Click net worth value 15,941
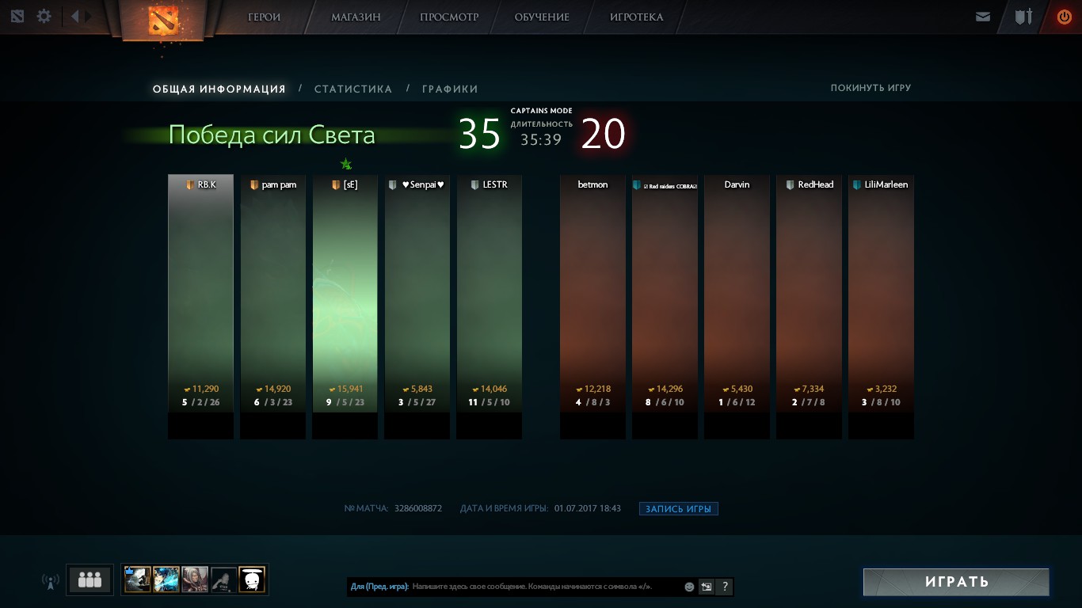 [x=349, y=389]
